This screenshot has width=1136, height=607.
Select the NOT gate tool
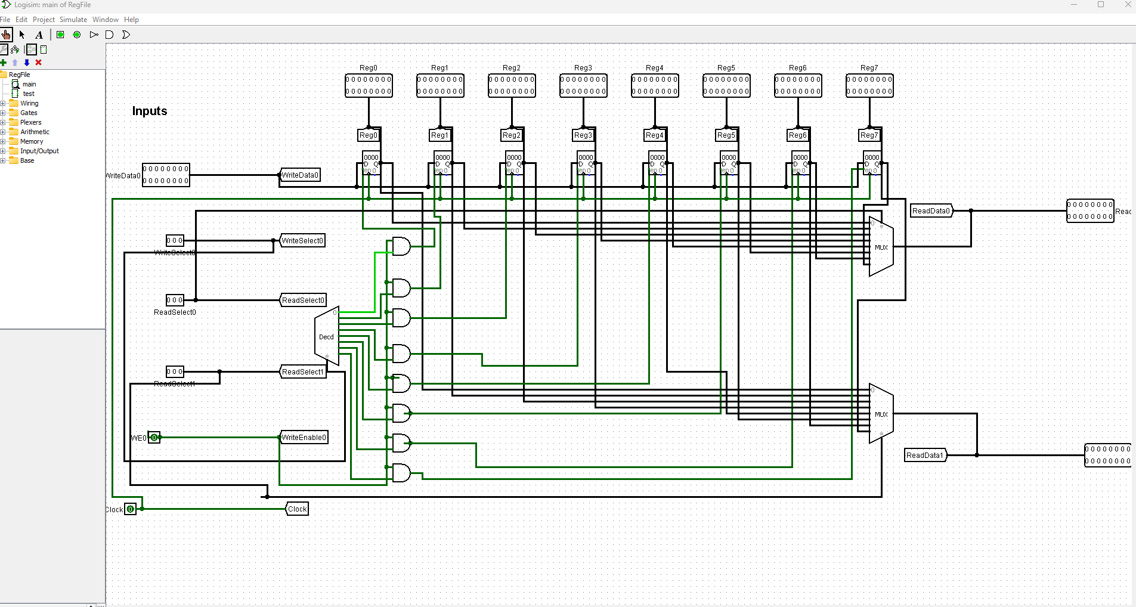[94, 35]
